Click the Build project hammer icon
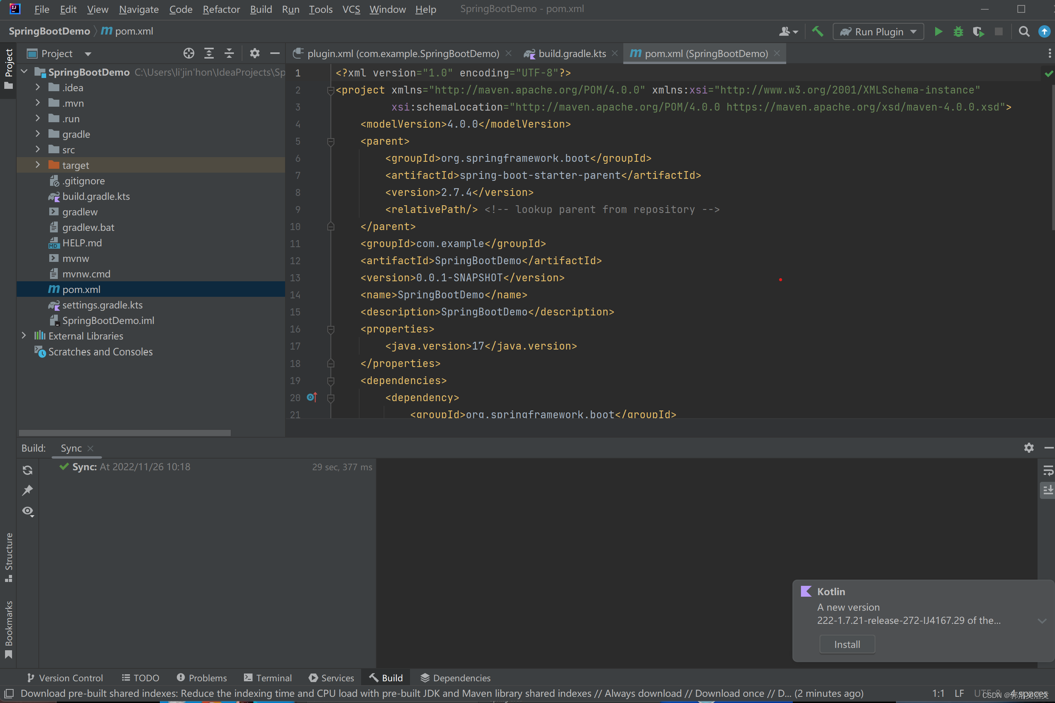1055x703 pixels. [818, 31]
